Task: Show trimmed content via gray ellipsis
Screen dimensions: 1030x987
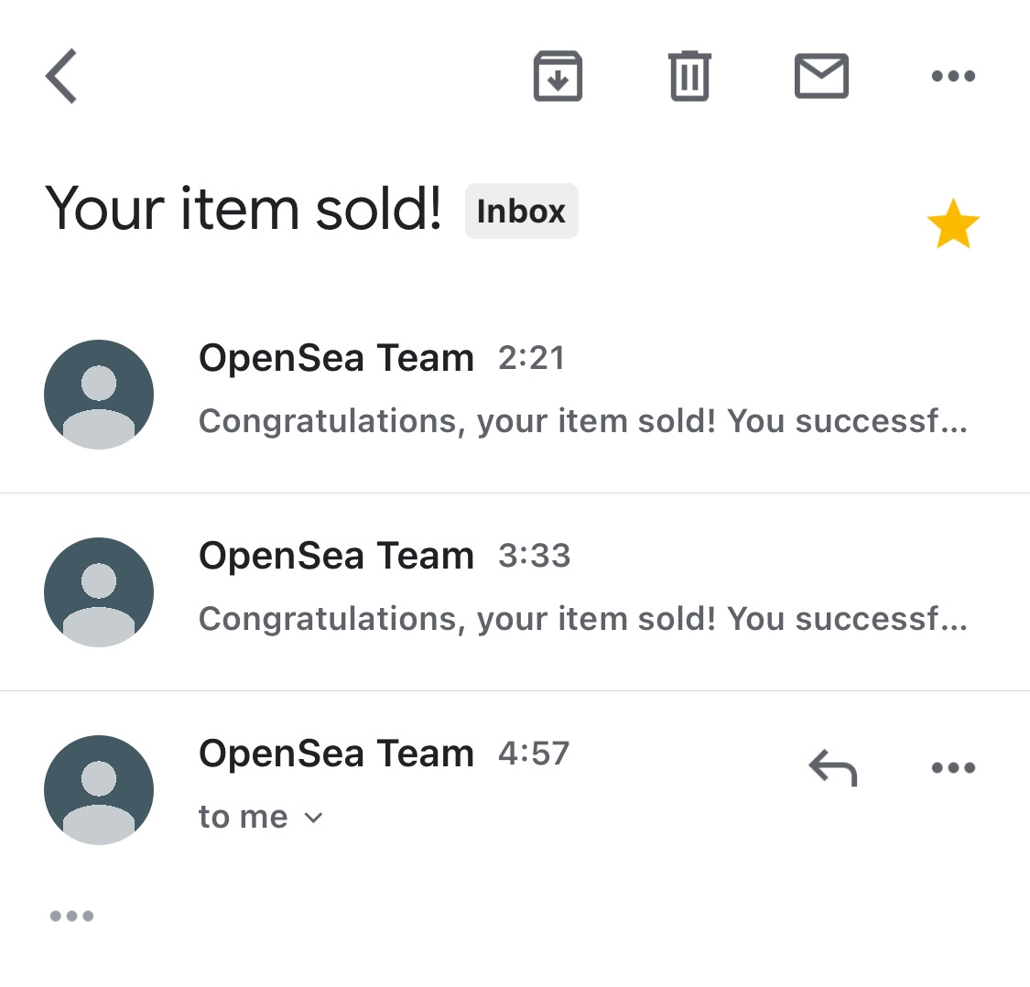Action: [x=71, y=916]
